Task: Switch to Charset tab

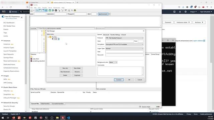Action: click(x=123, y=35)
